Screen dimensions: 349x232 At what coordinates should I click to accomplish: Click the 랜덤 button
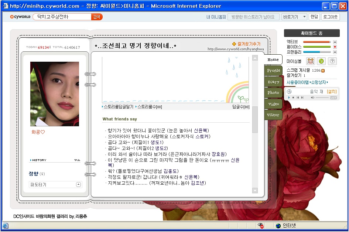click(314, 17)
